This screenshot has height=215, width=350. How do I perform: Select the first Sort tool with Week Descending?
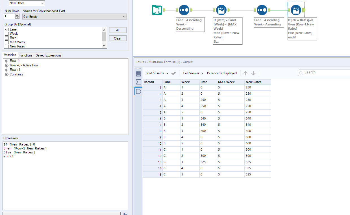[x=184, y=10]
